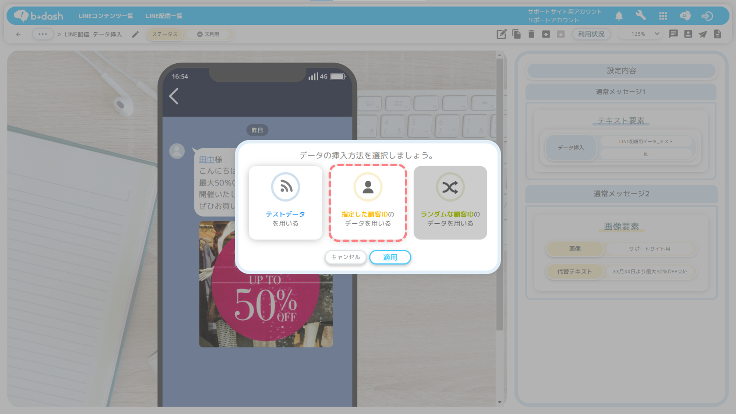Viewport: 736px width, 414px height.
Task: Click the 適用 button
Action: [x=390, y=257]
